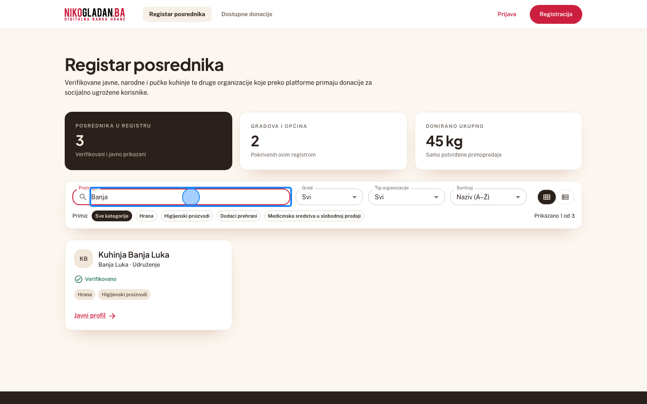Click the Posrednika u registru stat card
The image size is (647, 404).
[x=148, y=141]
